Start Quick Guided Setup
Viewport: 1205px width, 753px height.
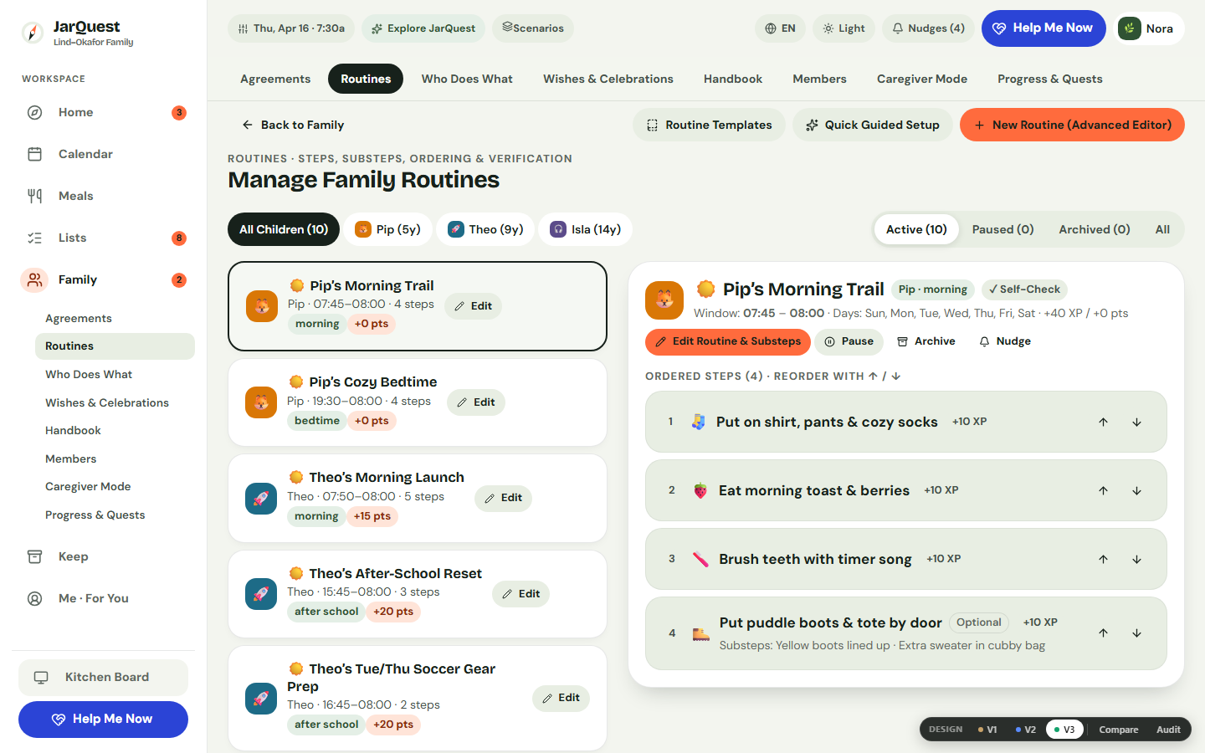click(x=872, y=125)
